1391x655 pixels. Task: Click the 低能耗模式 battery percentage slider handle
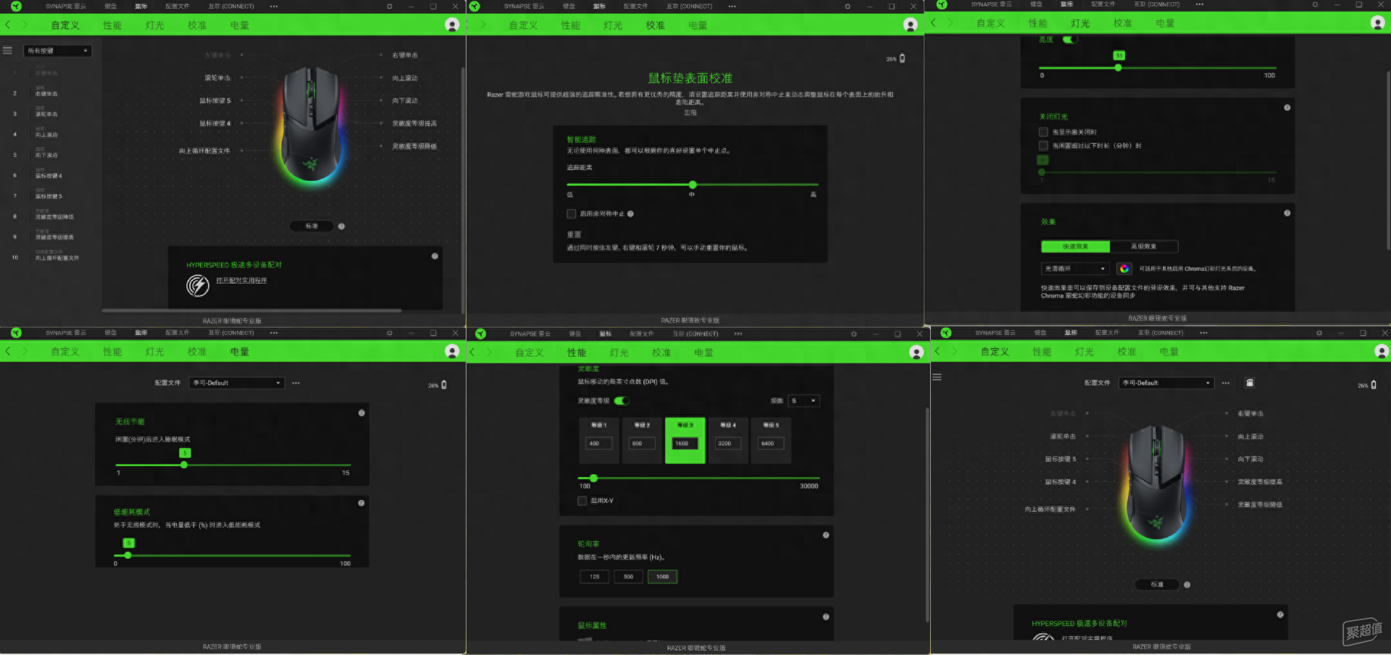coord(128,555)
